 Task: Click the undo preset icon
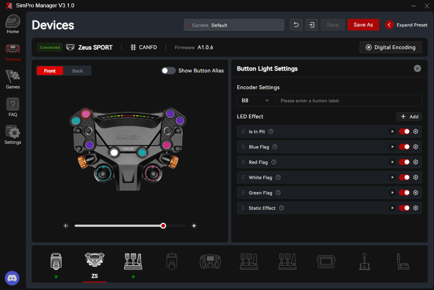click(296, 25)
